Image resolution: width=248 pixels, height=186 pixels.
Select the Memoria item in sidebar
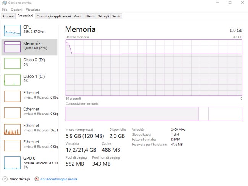click(x=29, y=47)
